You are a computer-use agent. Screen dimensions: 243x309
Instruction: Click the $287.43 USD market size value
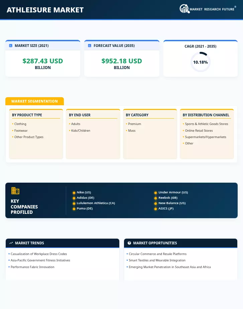pyautogui.click(x=43, y=61)
